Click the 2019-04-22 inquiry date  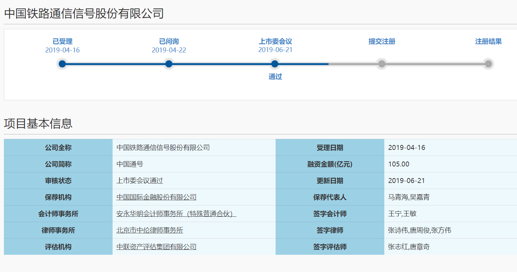click(169, 50)
